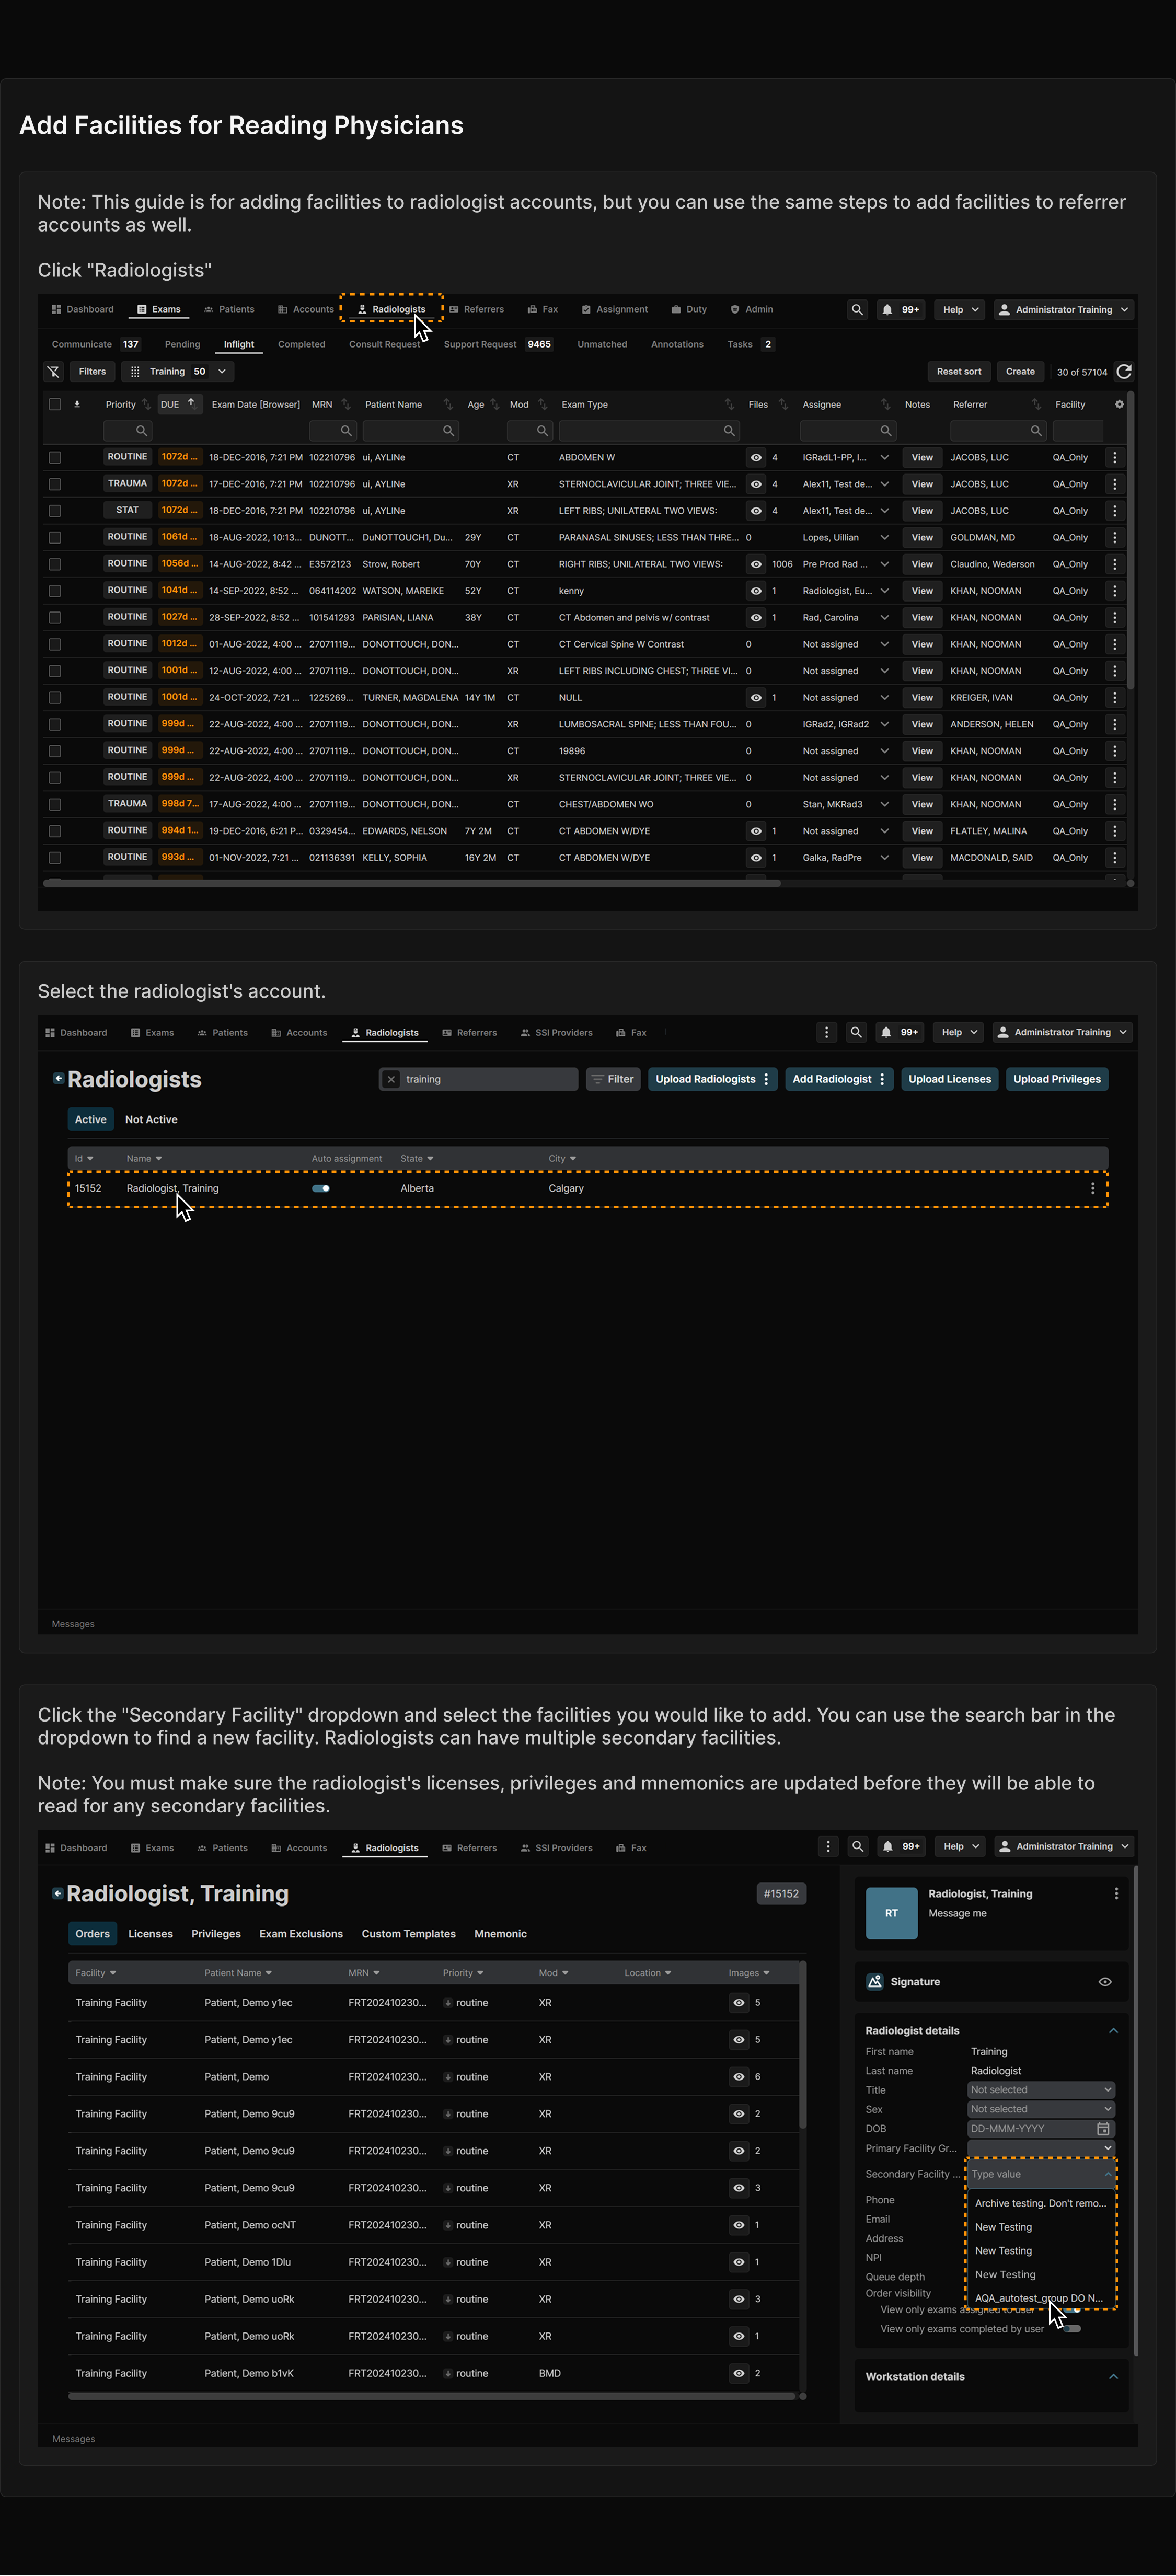The width and height of the screenshot is (1176, 2576).
Task: Open the Duty tab in top navigation
Action: [689, 309]
